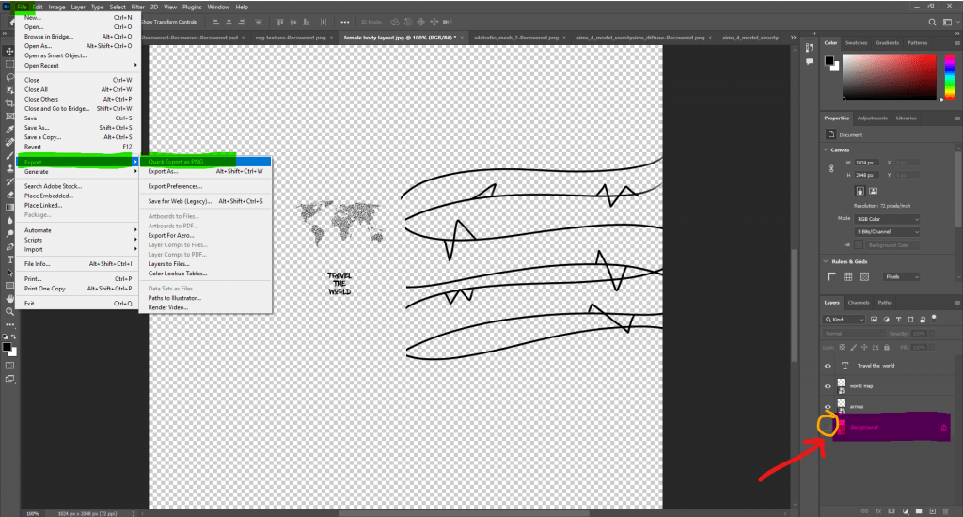Hide the world map layer
Viewport: 963px width, 517px height.
click(829, 386)
